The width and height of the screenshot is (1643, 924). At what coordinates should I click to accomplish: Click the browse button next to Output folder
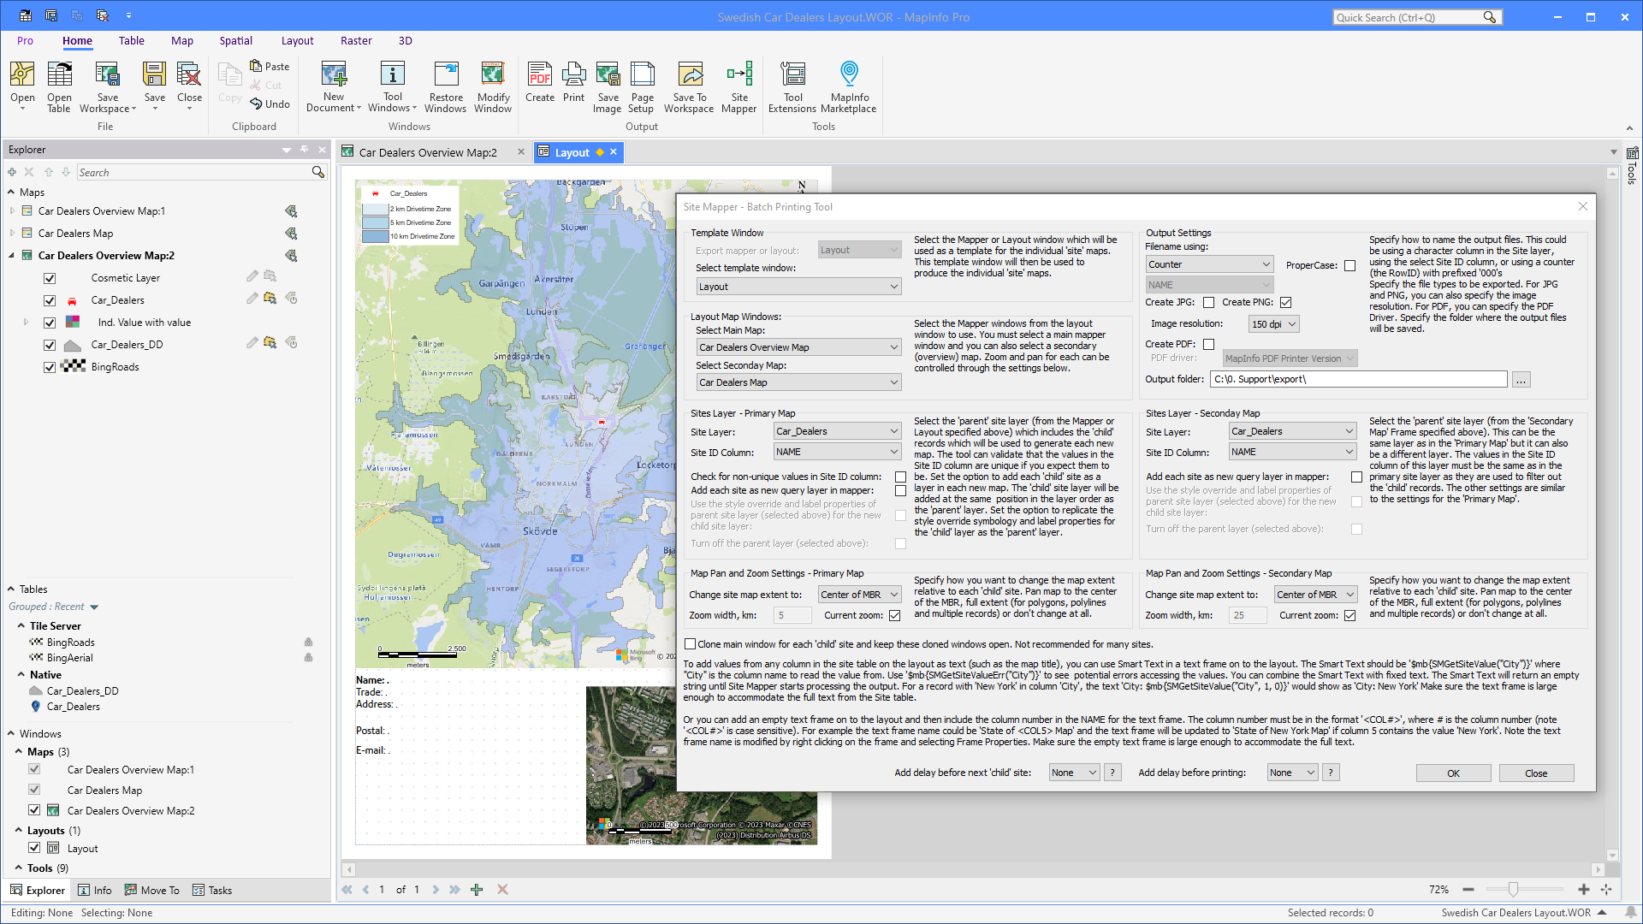(1520, 379)
